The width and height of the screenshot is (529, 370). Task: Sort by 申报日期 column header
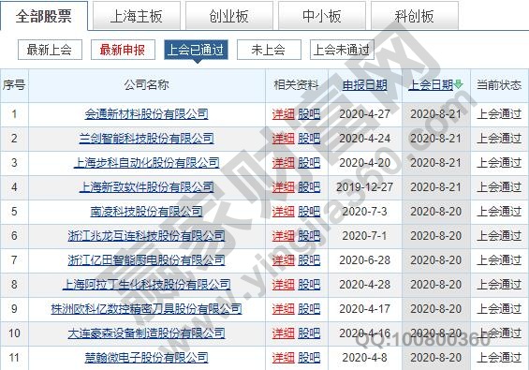coord(365,85)
